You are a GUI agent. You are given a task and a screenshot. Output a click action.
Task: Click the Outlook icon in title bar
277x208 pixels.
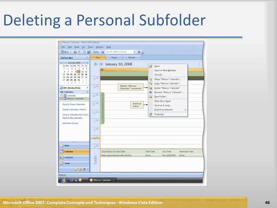pyautogui.click(x=60, y=42)
